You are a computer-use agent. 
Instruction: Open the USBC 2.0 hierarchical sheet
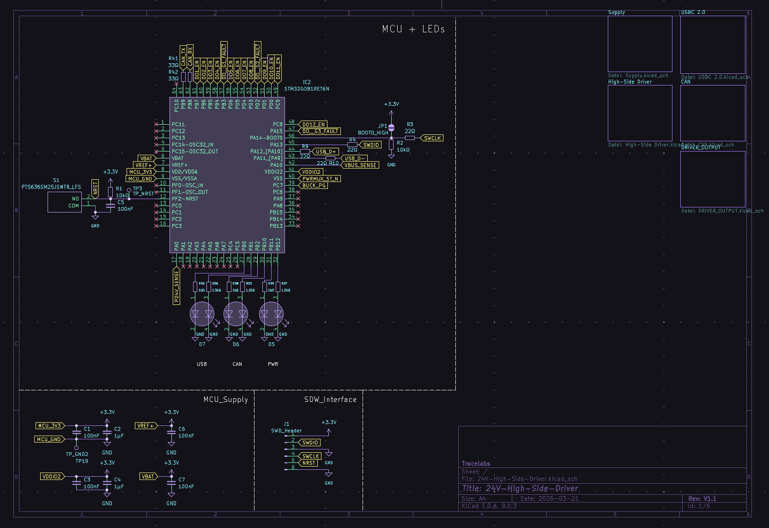[x=712, y=44]
